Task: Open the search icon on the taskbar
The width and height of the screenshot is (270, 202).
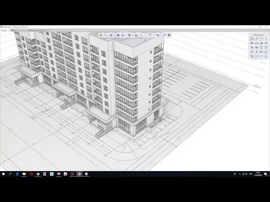Action: point(10,174)
